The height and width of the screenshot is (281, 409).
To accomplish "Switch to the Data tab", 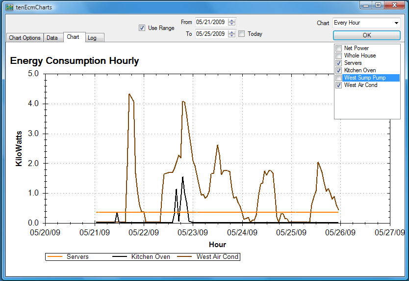I will [x=53, y=38].
